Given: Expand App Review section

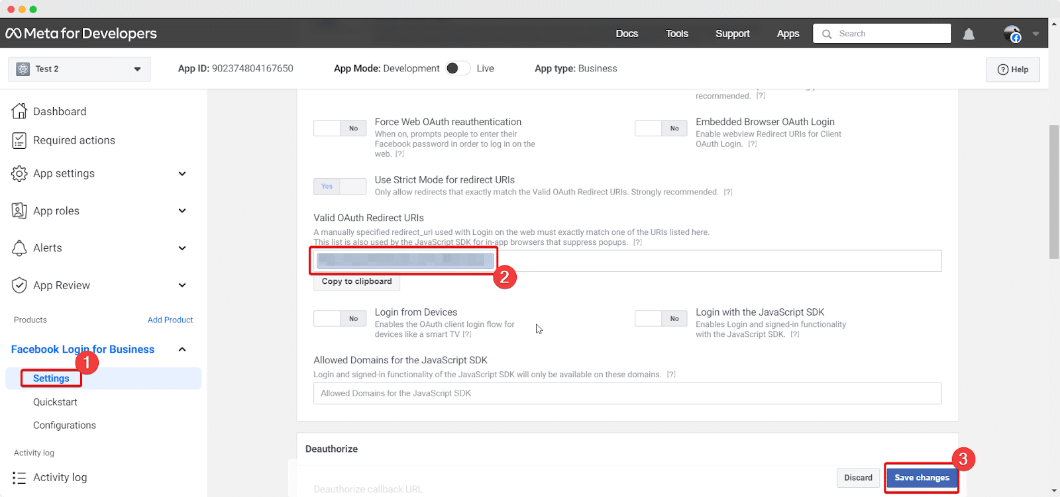Looking at the screenshot, I should click(182, 285).
